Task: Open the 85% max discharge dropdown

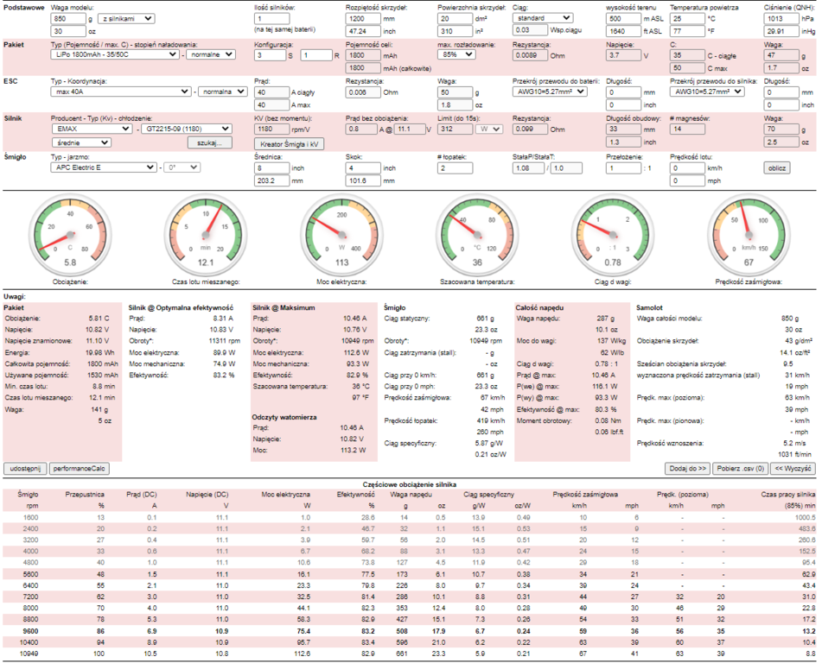Action: click(460, 54)
